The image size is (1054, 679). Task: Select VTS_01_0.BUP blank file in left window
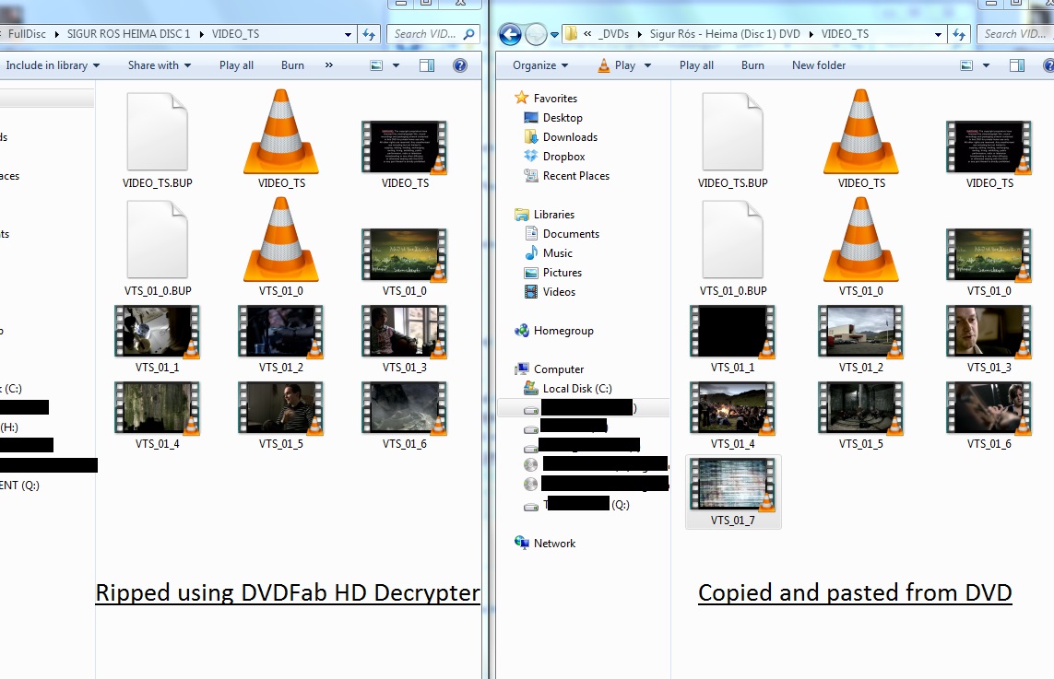158,248
